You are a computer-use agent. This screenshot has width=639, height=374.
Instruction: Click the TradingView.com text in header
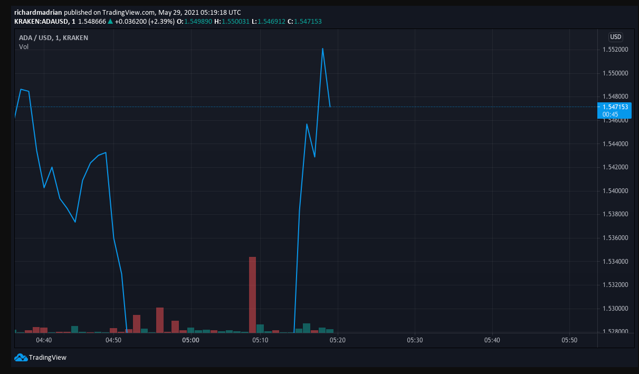click(128, 12)
